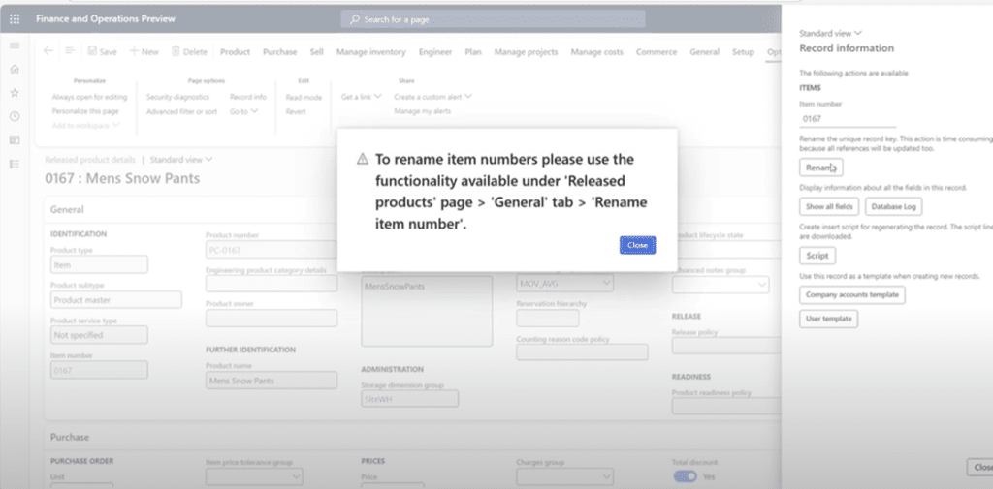Open the Manage projects tab
Viewport: 993px width, 489px height.
point(527,52)
